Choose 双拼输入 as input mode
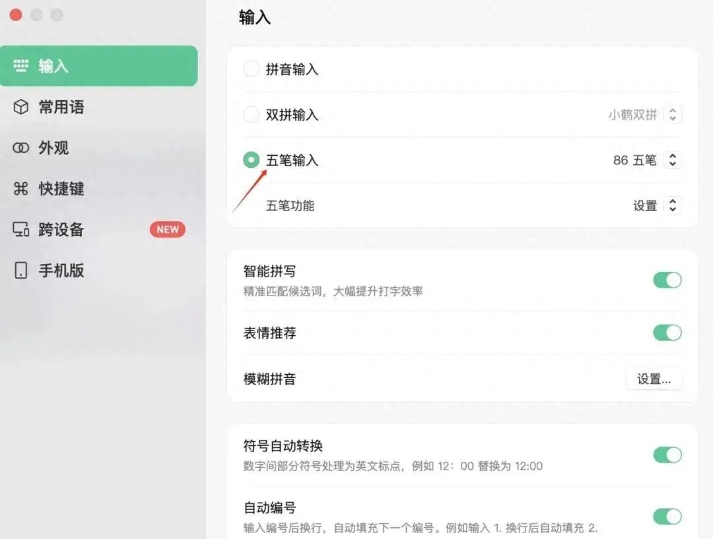The height and width of the screenshot is (539, 713). click(251, 114)
